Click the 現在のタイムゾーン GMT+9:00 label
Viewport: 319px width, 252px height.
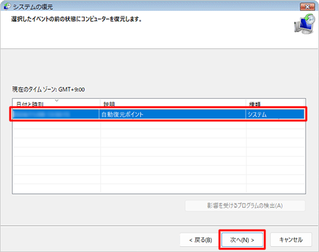point(48,89)
